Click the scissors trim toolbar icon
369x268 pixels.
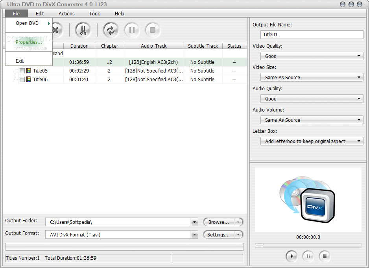83,30
